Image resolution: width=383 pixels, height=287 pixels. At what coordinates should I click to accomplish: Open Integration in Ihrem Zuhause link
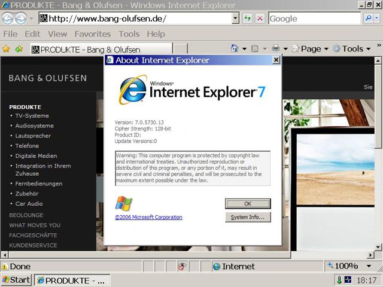[x=43, y=170]
